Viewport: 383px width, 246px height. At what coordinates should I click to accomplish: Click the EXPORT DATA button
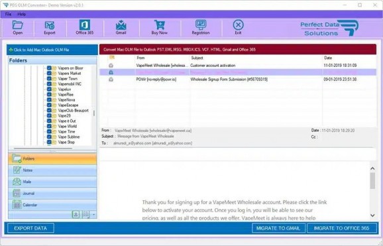coord(30,228)
